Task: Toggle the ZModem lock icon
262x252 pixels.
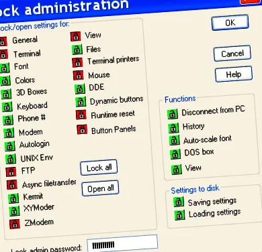Action: 15,224
